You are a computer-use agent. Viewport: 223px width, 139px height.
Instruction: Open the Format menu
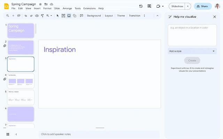pyautogui.click(x=47, y=8)
